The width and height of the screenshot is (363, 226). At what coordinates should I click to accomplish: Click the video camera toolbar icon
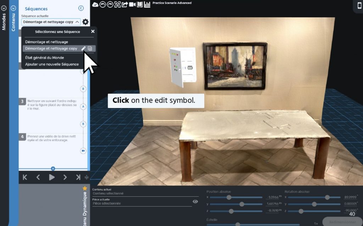pyautogui.click(x=132, y=4)
